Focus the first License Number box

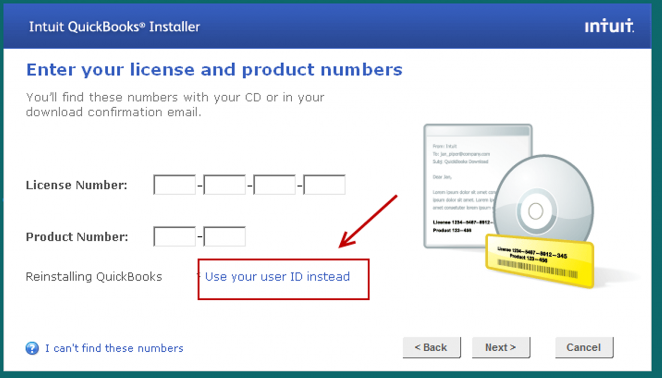click(x=175, y=185)
